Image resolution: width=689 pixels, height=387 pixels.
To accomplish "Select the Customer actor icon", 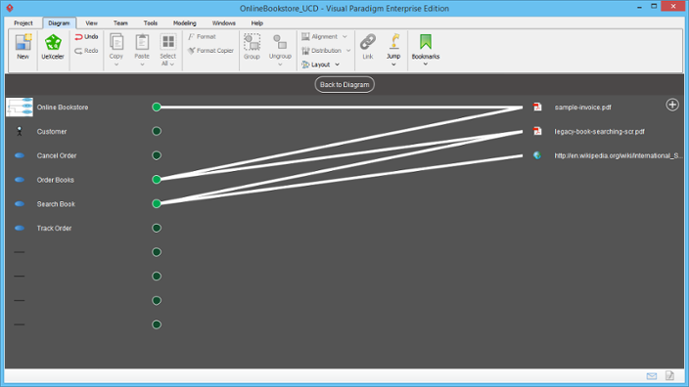I will [20, 131].
